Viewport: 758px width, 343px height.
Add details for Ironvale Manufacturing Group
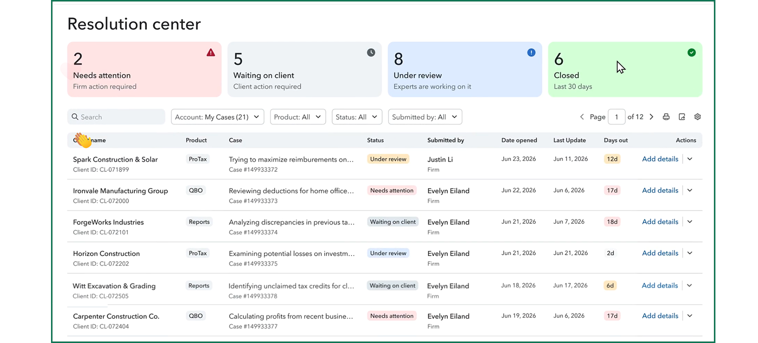coord(660,190)
